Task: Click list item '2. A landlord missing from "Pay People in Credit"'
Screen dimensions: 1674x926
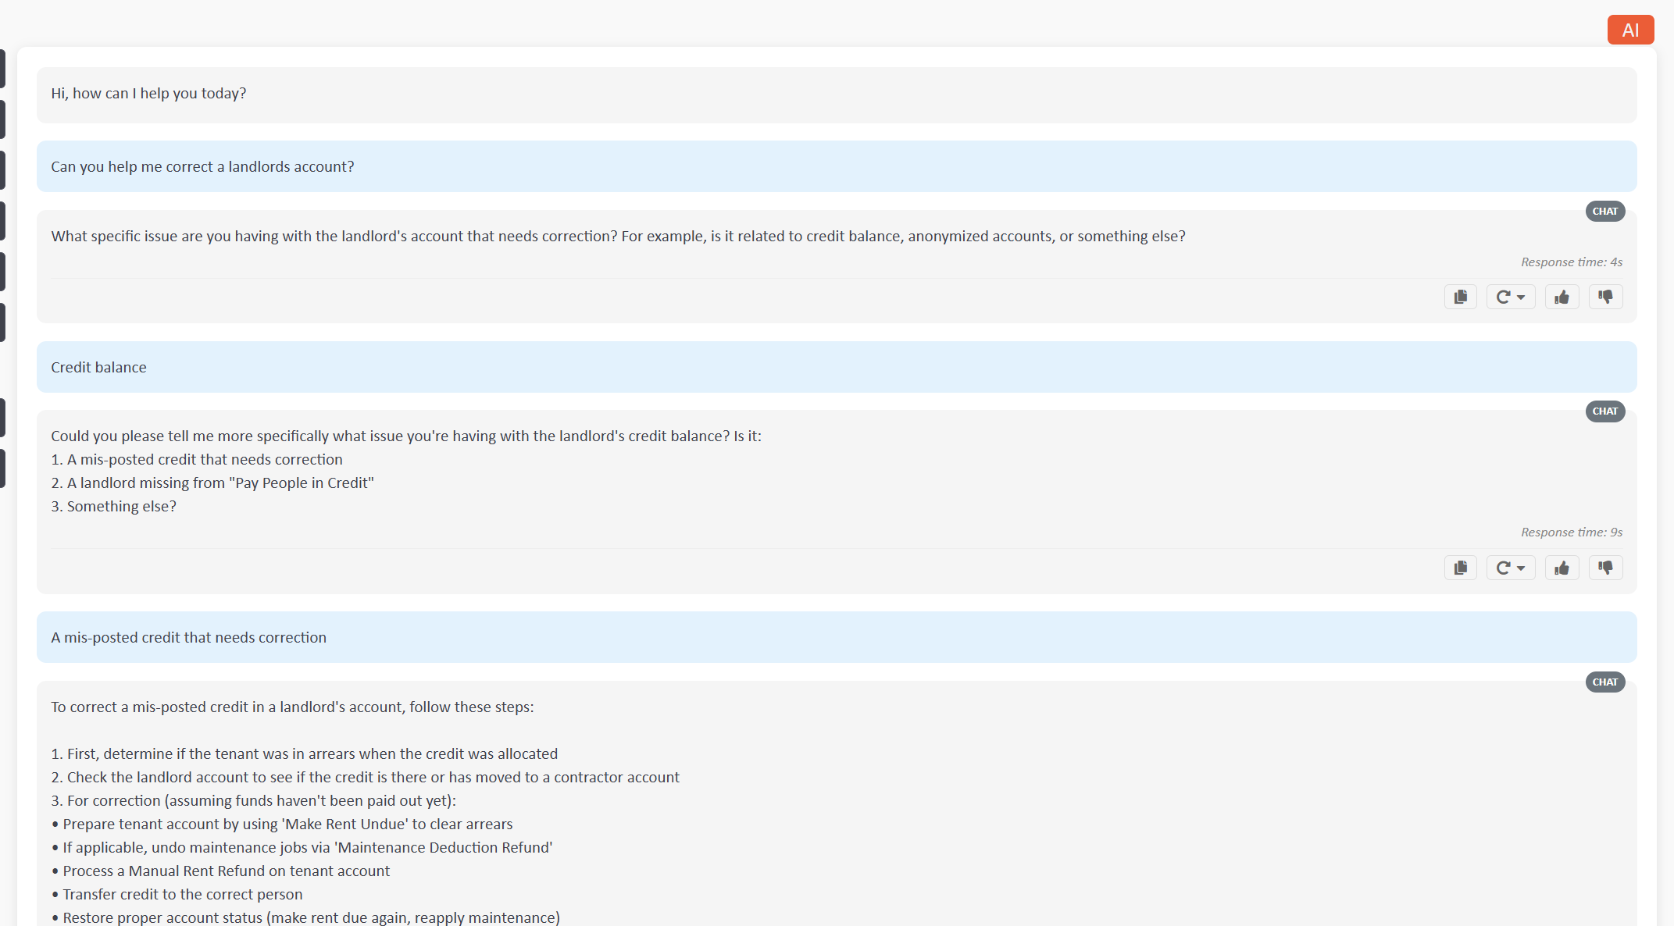Action: click(212, 483)
